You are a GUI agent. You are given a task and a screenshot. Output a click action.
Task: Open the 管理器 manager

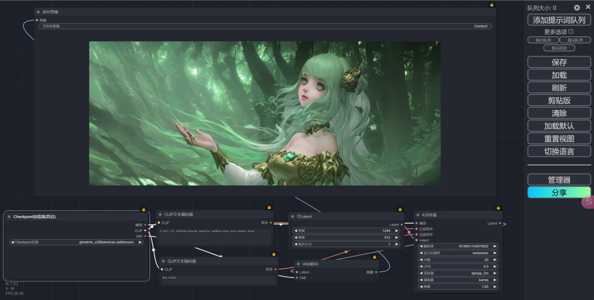[x=559, y=180]
